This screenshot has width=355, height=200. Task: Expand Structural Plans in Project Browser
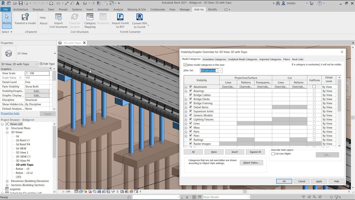(x=7, y=128)
